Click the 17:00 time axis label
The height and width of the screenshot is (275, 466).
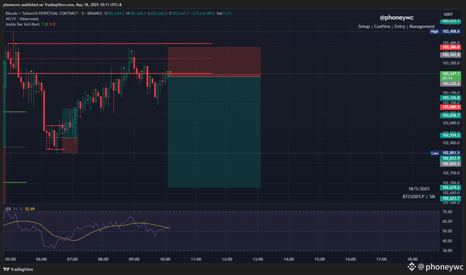[381, 259]
